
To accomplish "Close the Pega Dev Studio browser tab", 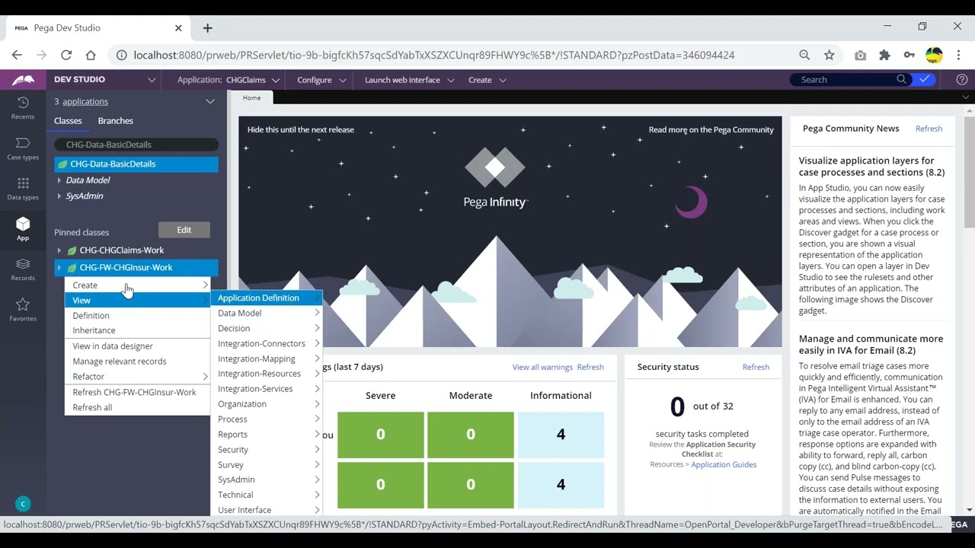I will pyautogui.click(x=178, y=28).
